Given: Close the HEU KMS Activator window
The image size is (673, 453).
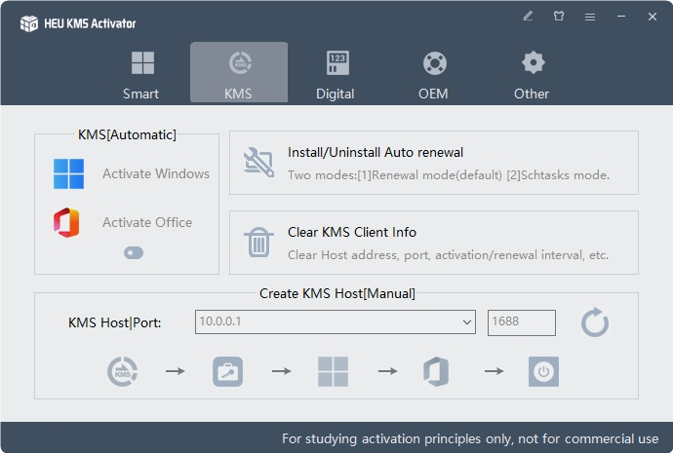Looking at the screenshot, I should (x=653, y=17).
